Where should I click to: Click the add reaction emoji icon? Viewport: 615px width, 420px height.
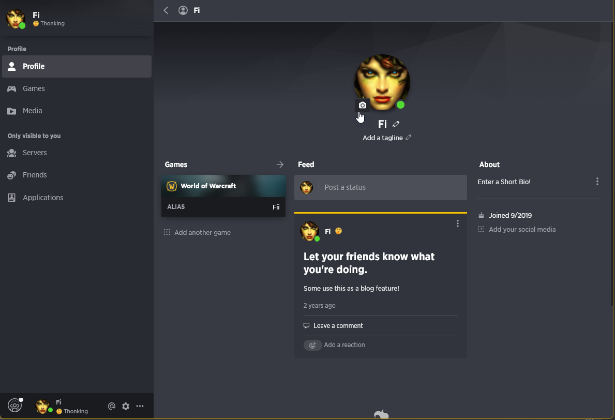click(312, 345)
